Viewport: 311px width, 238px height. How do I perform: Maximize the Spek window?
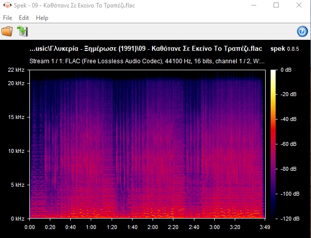click(276, 5)
